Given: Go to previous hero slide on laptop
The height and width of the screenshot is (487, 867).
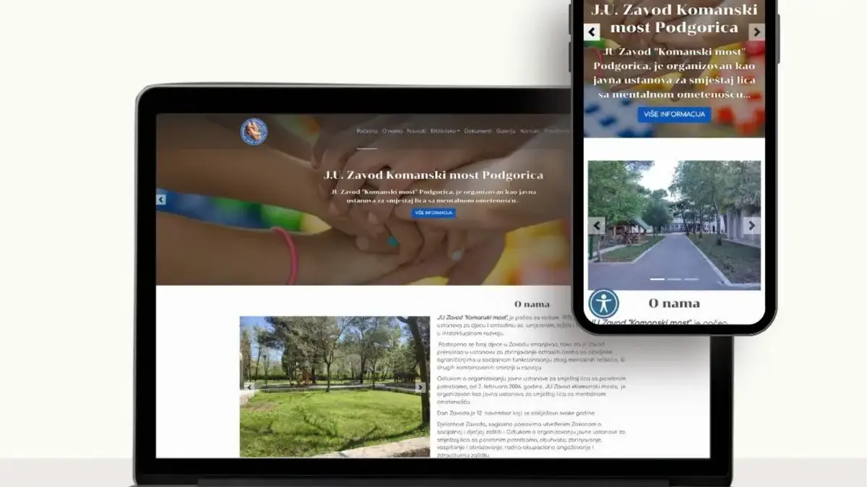Looking at the screenshot, I should (x=161, y=200).
